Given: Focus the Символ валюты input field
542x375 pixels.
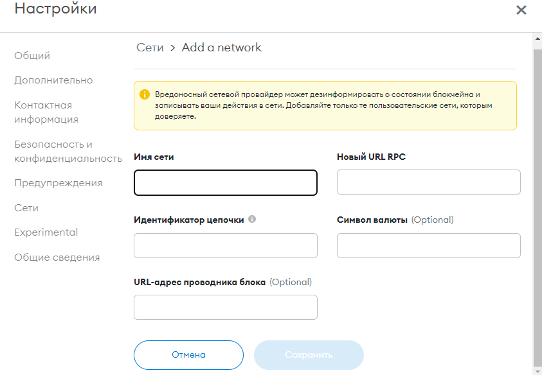Looking at the screenshot, I should coord(429,245).
